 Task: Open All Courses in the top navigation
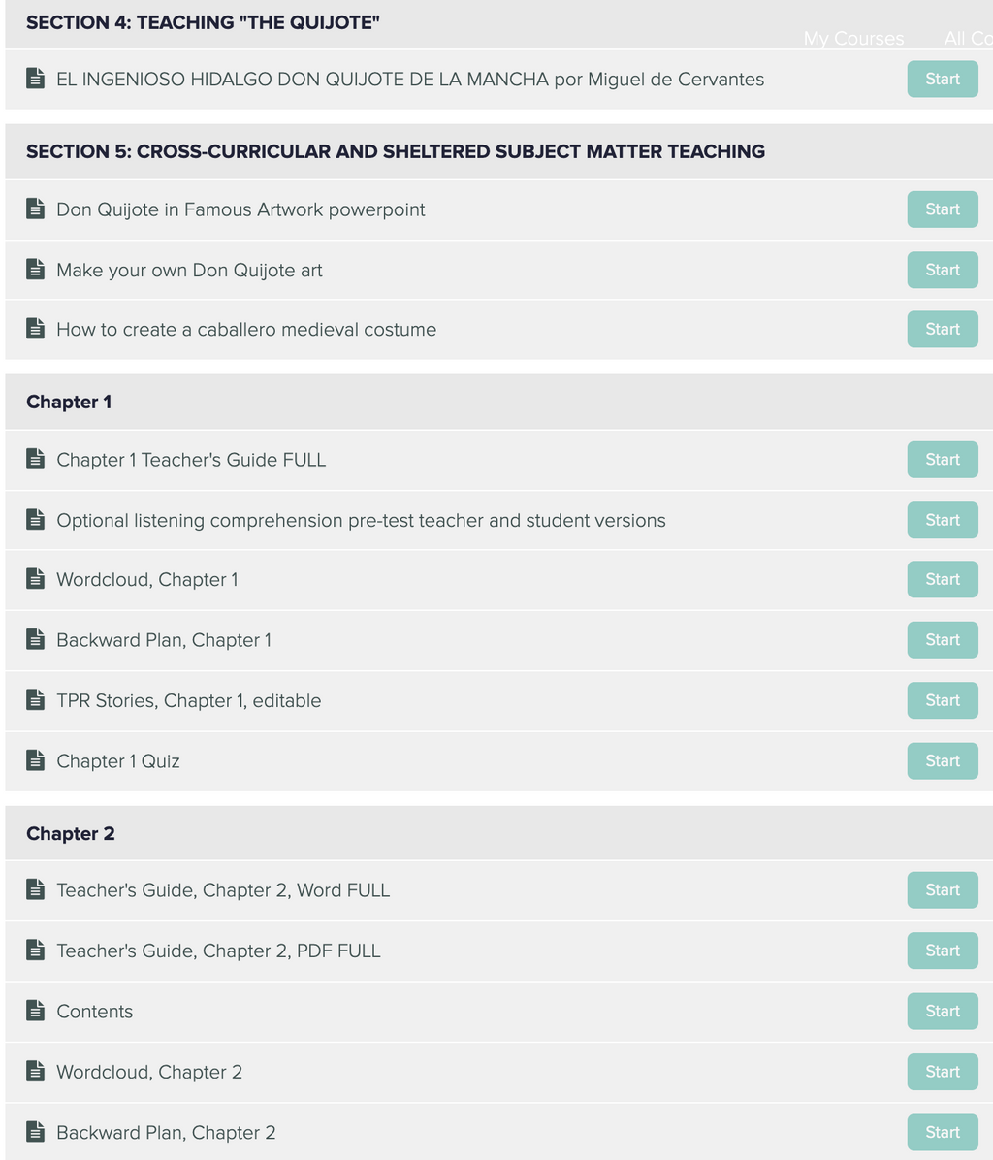[x=968, y=39]
